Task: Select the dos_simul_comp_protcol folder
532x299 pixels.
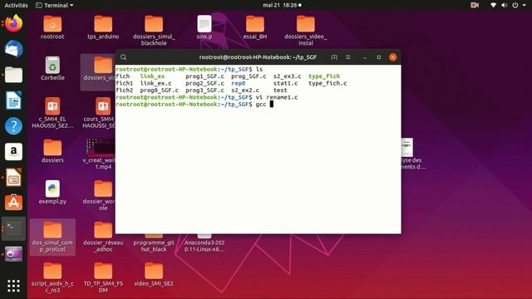Action: (52, 237)
